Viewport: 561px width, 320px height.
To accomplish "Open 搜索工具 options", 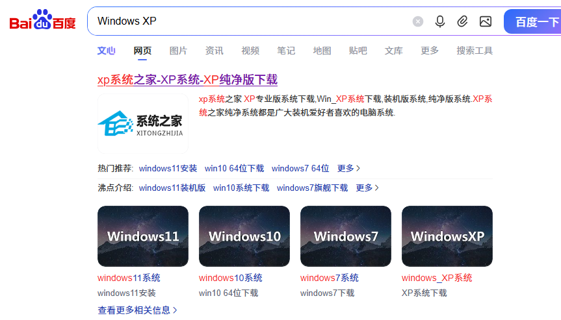I will 475,51.
